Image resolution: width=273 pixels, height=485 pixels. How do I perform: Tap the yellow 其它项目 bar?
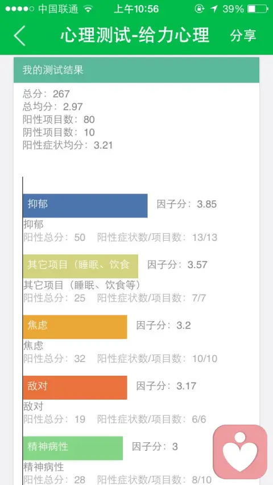(x=80, y=266)
